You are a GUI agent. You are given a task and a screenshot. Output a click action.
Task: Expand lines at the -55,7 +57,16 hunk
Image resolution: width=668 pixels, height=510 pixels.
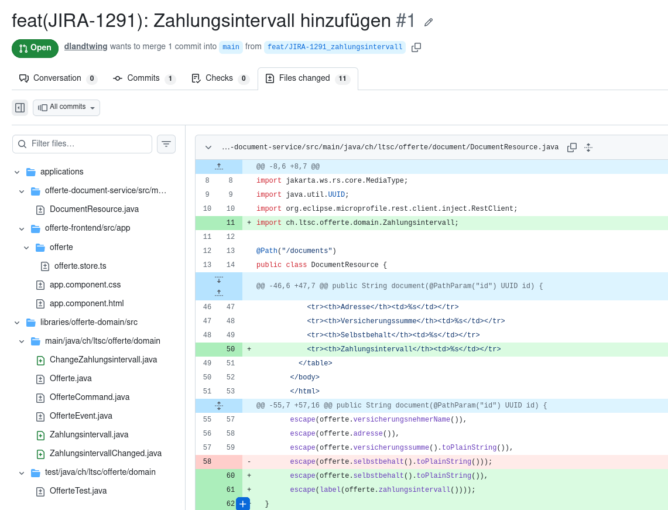pyautogui.click(x=219, y=406)
